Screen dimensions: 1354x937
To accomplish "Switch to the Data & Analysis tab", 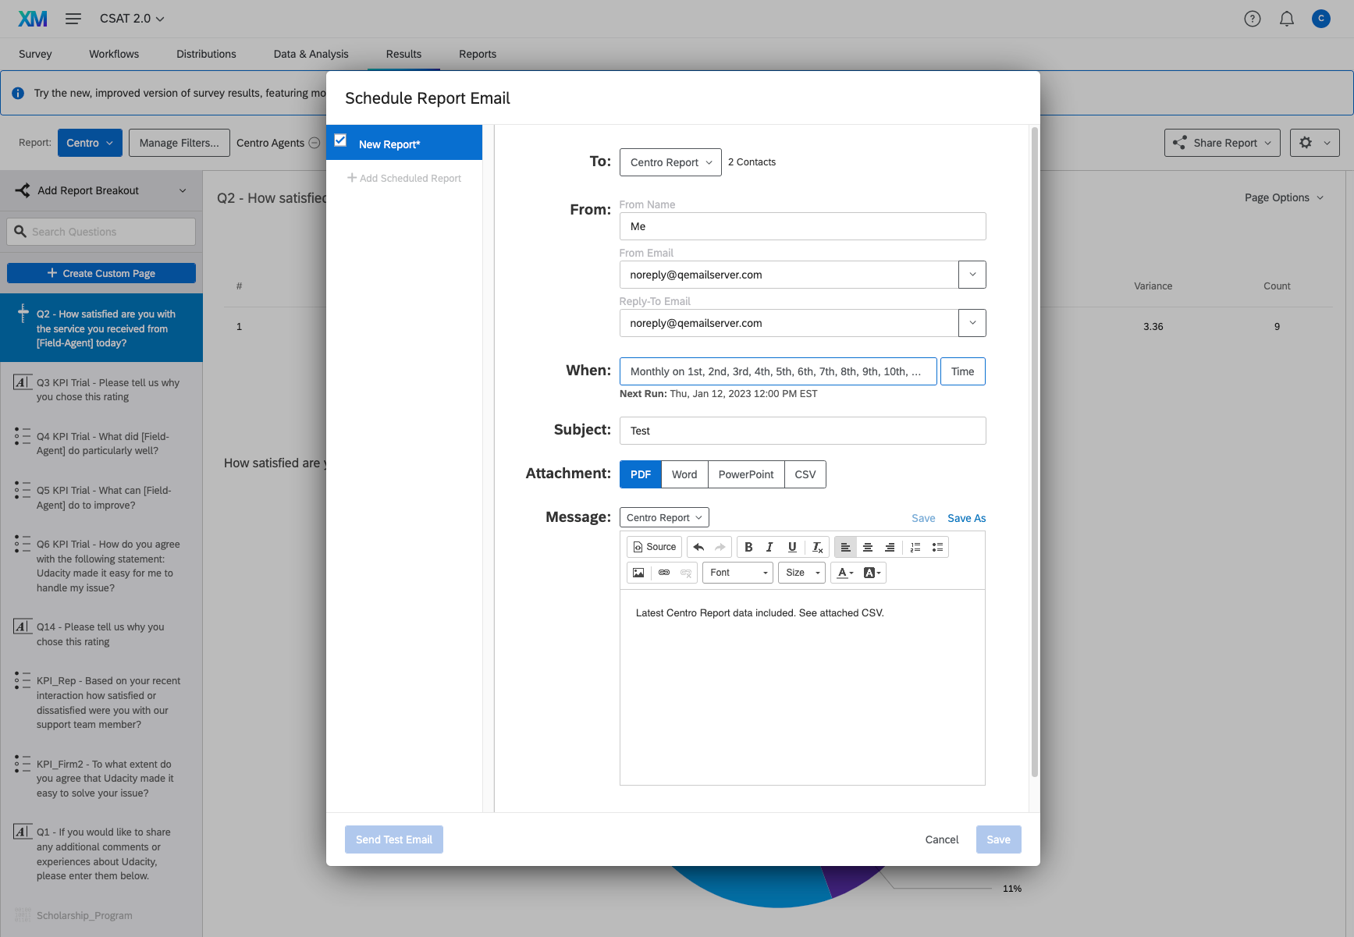I will pos(311,54).
